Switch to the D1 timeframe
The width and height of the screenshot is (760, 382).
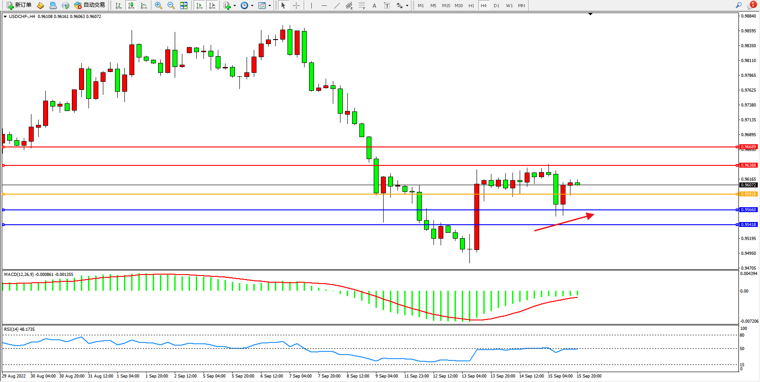pyautogui.click(x=496, y=5)
